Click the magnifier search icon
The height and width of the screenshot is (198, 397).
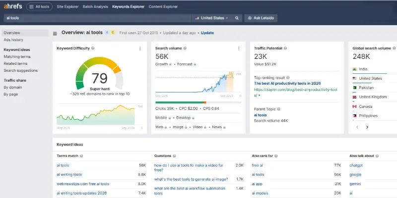coord(237,18)
